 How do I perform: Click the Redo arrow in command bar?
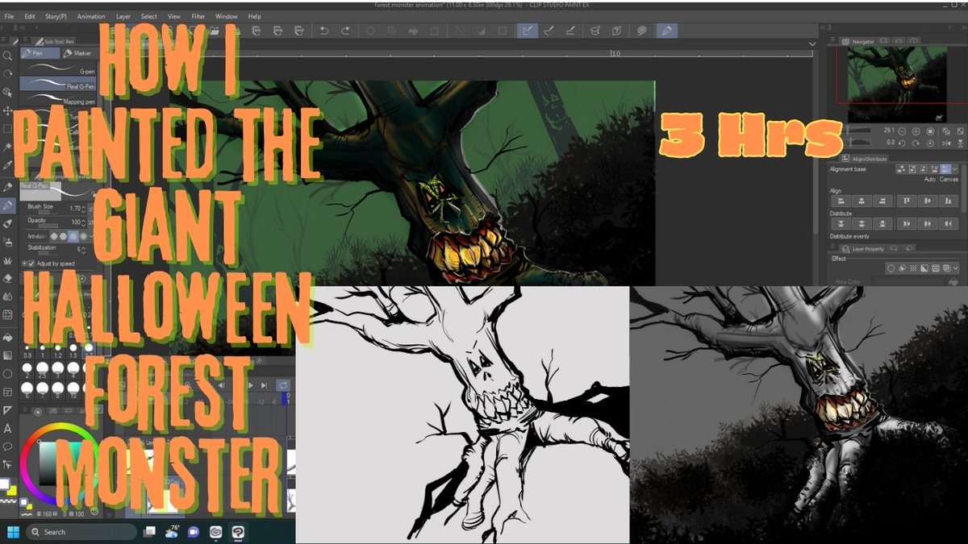click(x=345, y=31)
